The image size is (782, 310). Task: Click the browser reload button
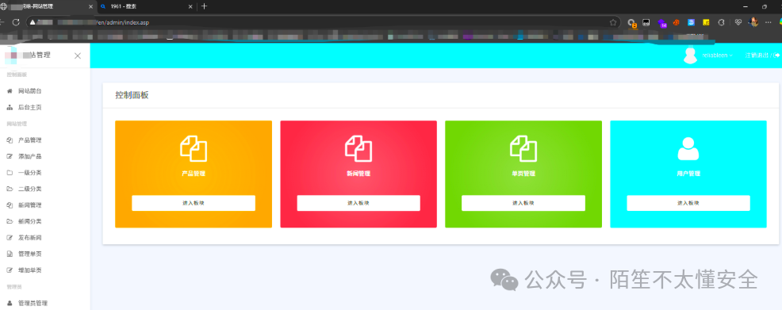click(15, 22)
